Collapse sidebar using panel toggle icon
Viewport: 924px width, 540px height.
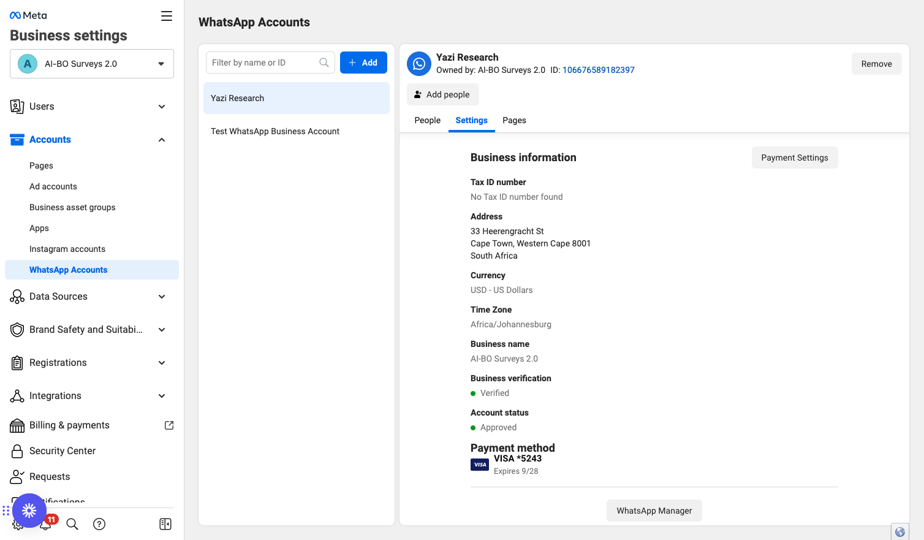coord(165,524)
